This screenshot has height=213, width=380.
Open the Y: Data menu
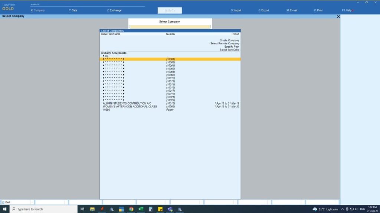click(73, 10)
